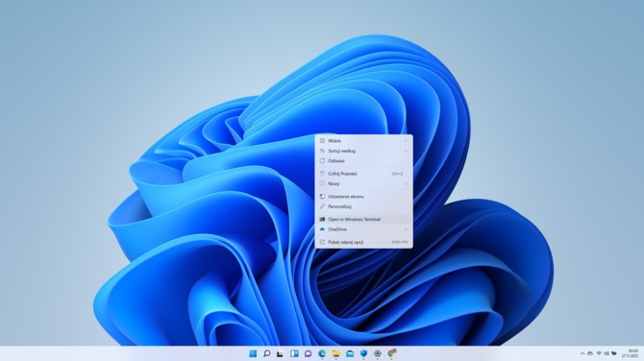Screen dimensions: 644x361
Task: Open the Widgets panel icon
Action: click(294, 353)
